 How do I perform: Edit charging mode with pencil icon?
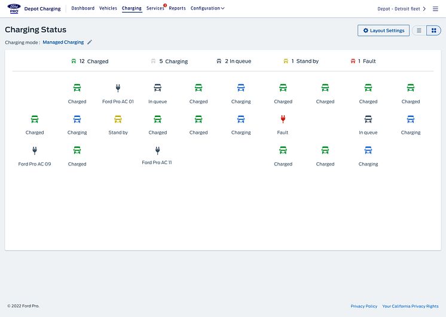click(x=90, y=42)
